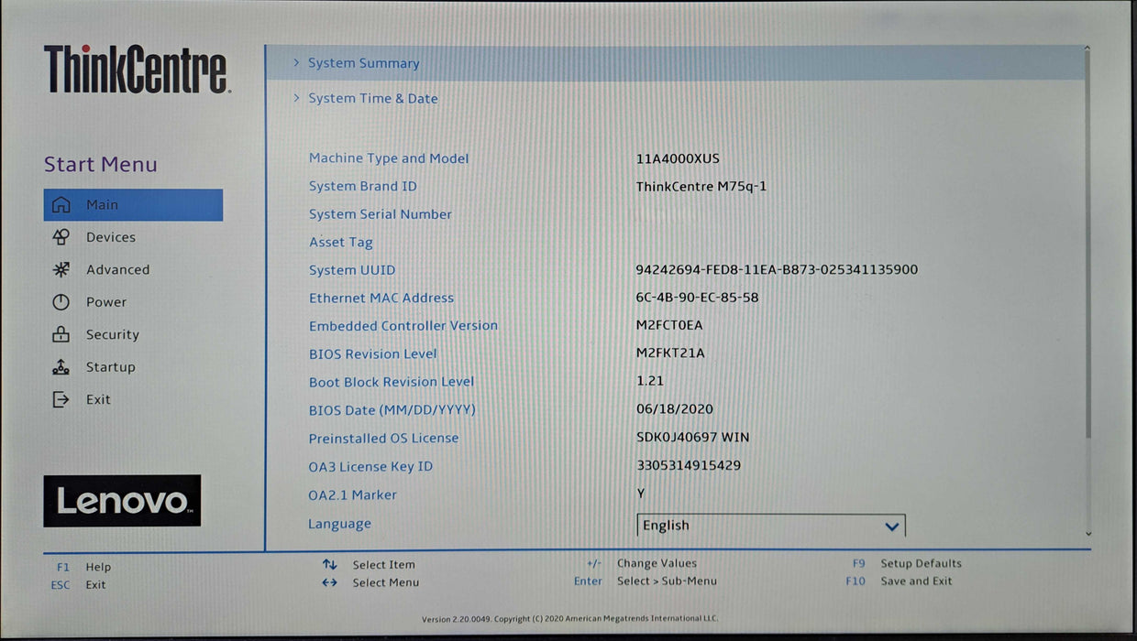Click the Machine Type and Model label

[389, 158]
